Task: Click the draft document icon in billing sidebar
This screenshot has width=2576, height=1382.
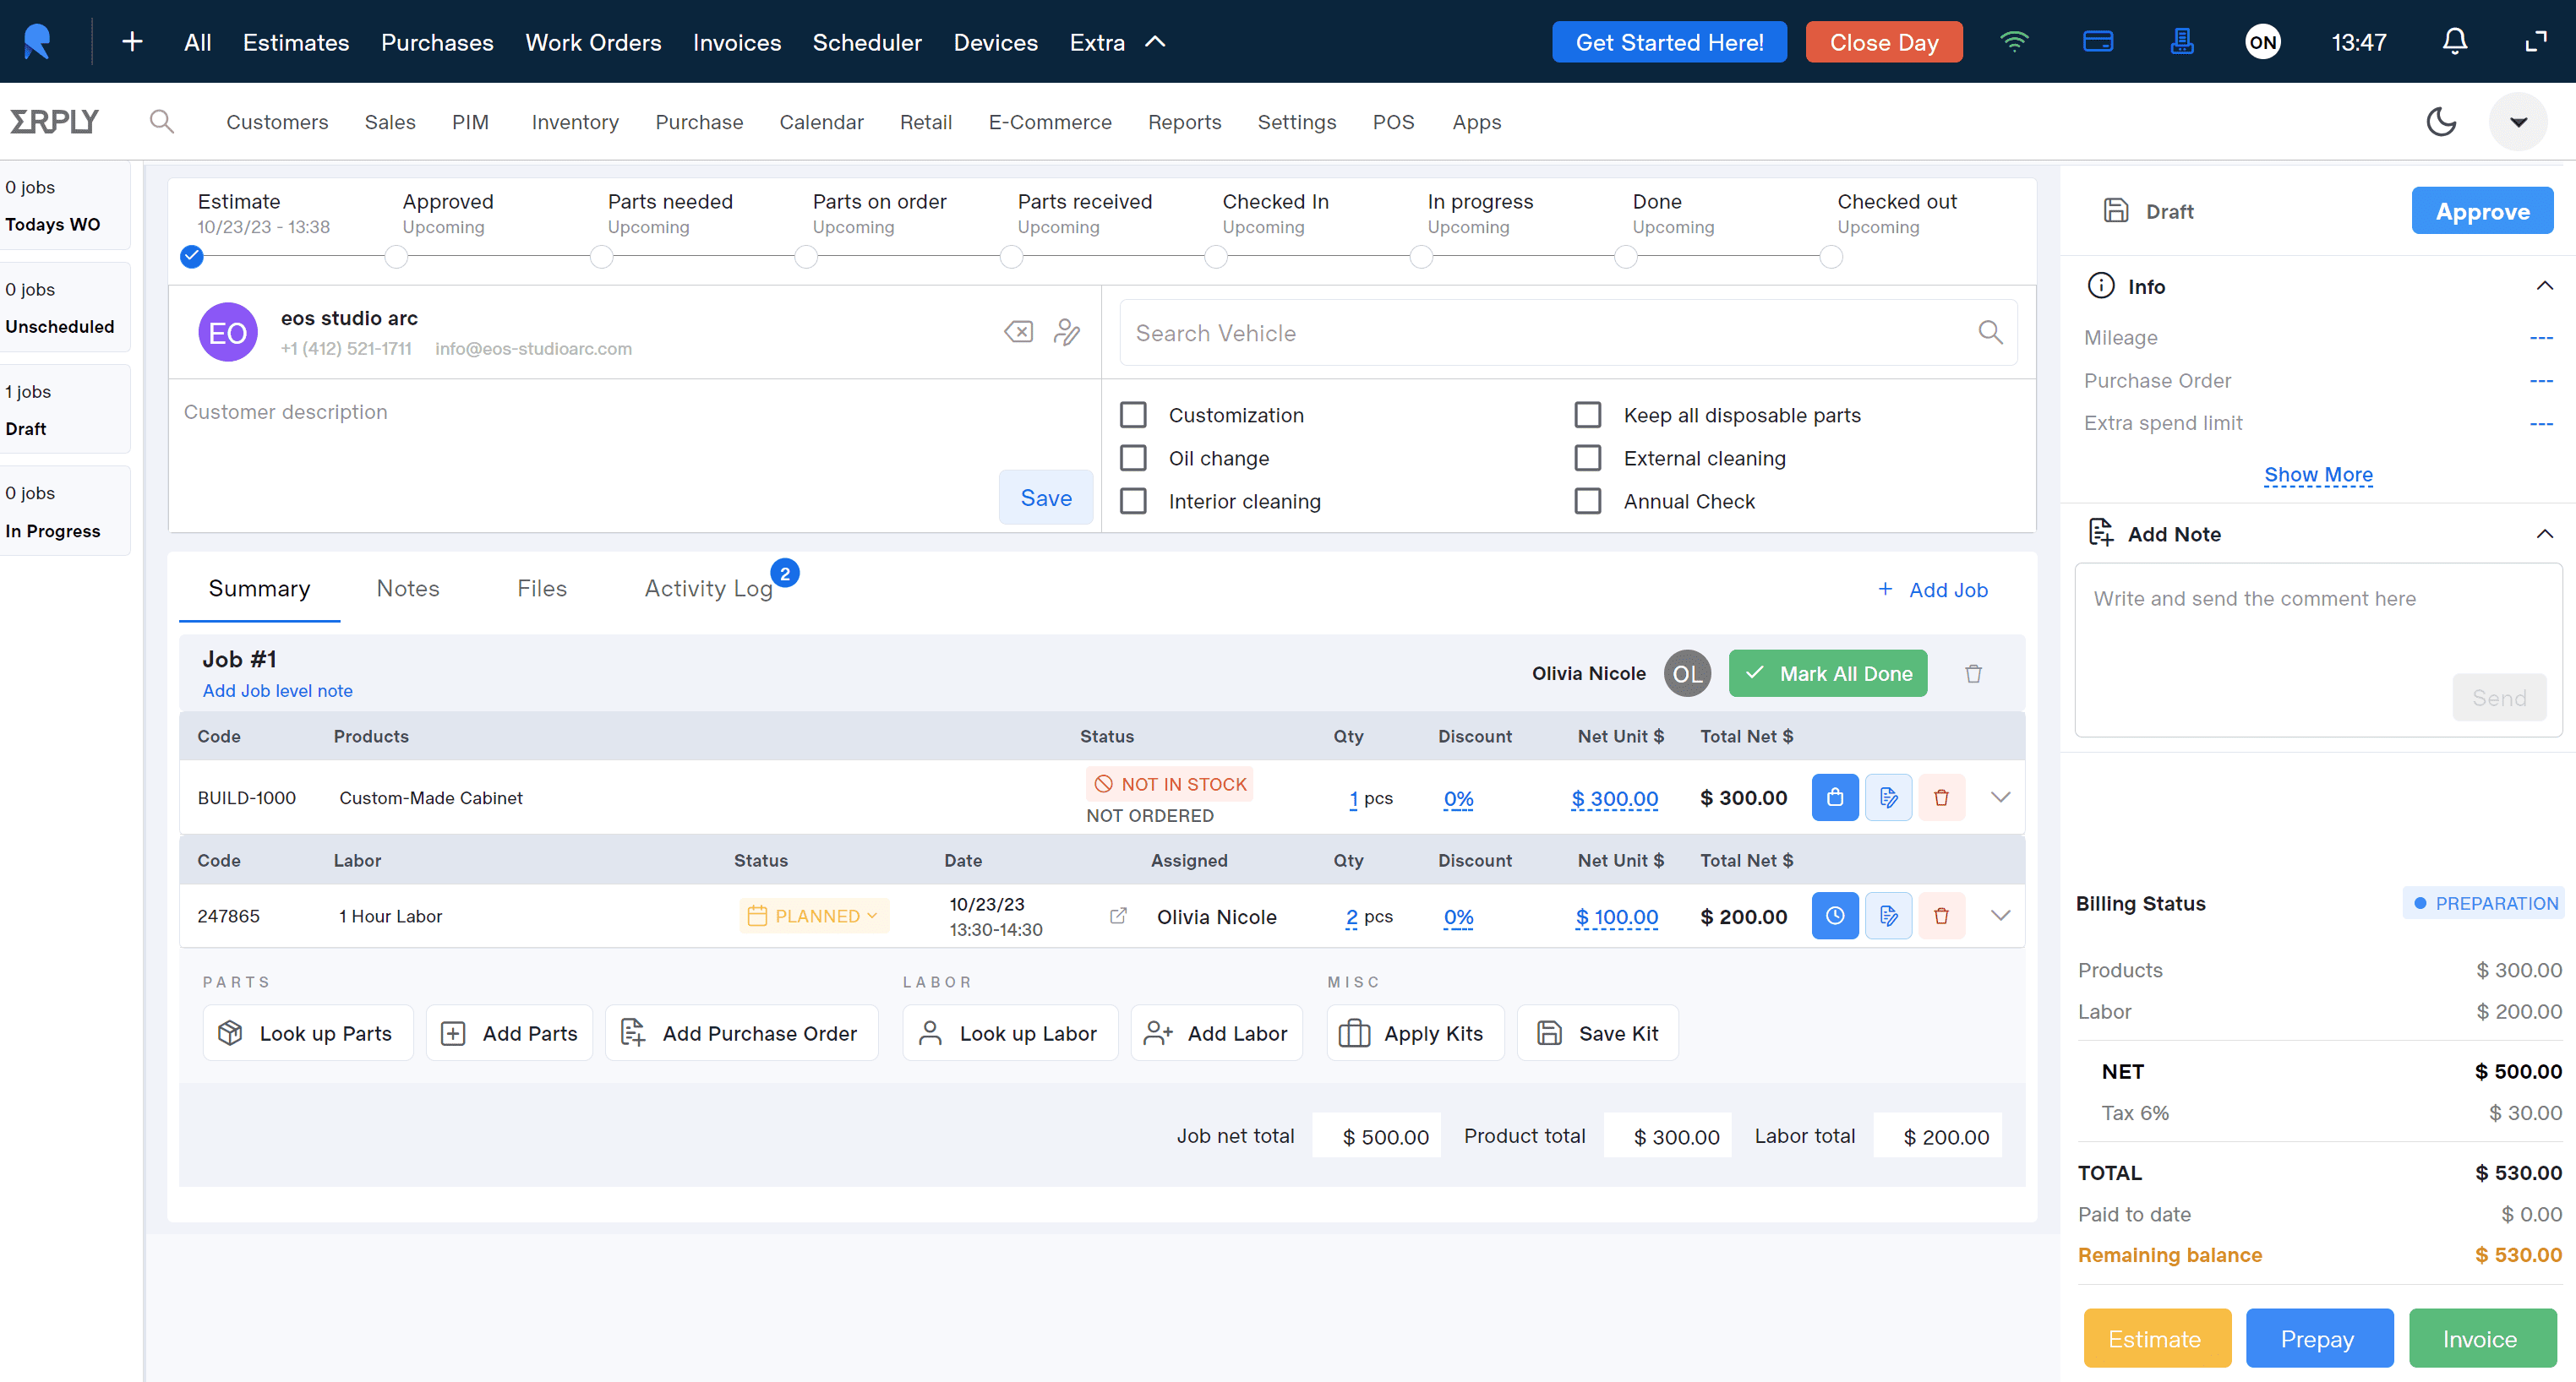Action: (2116, 211)
